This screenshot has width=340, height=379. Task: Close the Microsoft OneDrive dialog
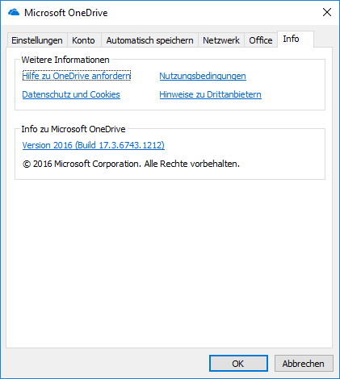[327, 12]
